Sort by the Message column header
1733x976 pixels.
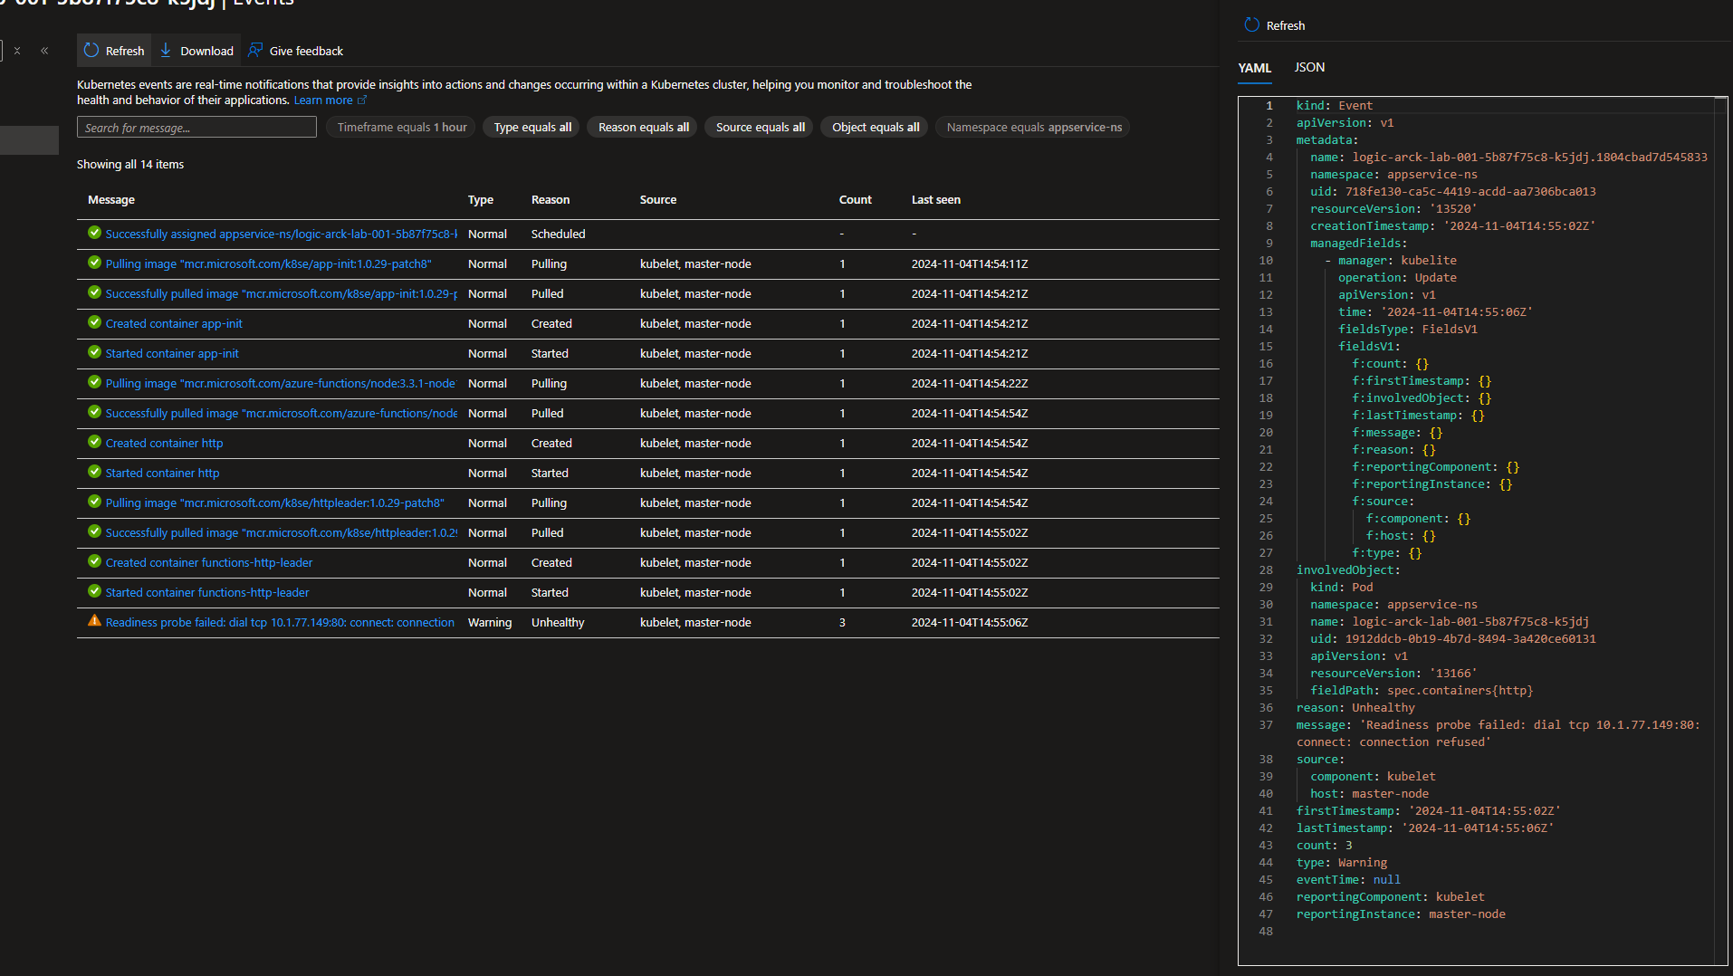(x=111, y=200)
